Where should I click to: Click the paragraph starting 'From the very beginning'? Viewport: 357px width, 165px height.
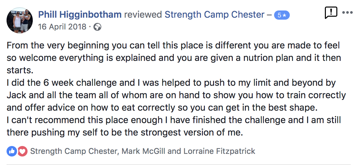[174, 58]
